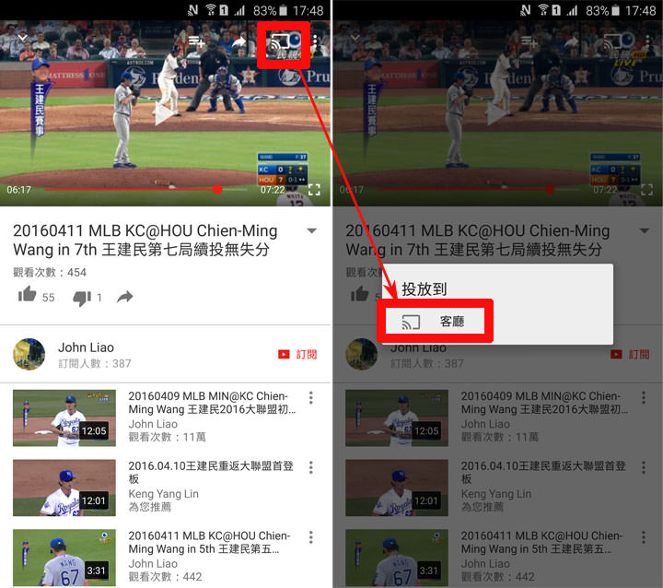Like the video (55 likes) in left screen
The image size is (663, 588).
28,294
